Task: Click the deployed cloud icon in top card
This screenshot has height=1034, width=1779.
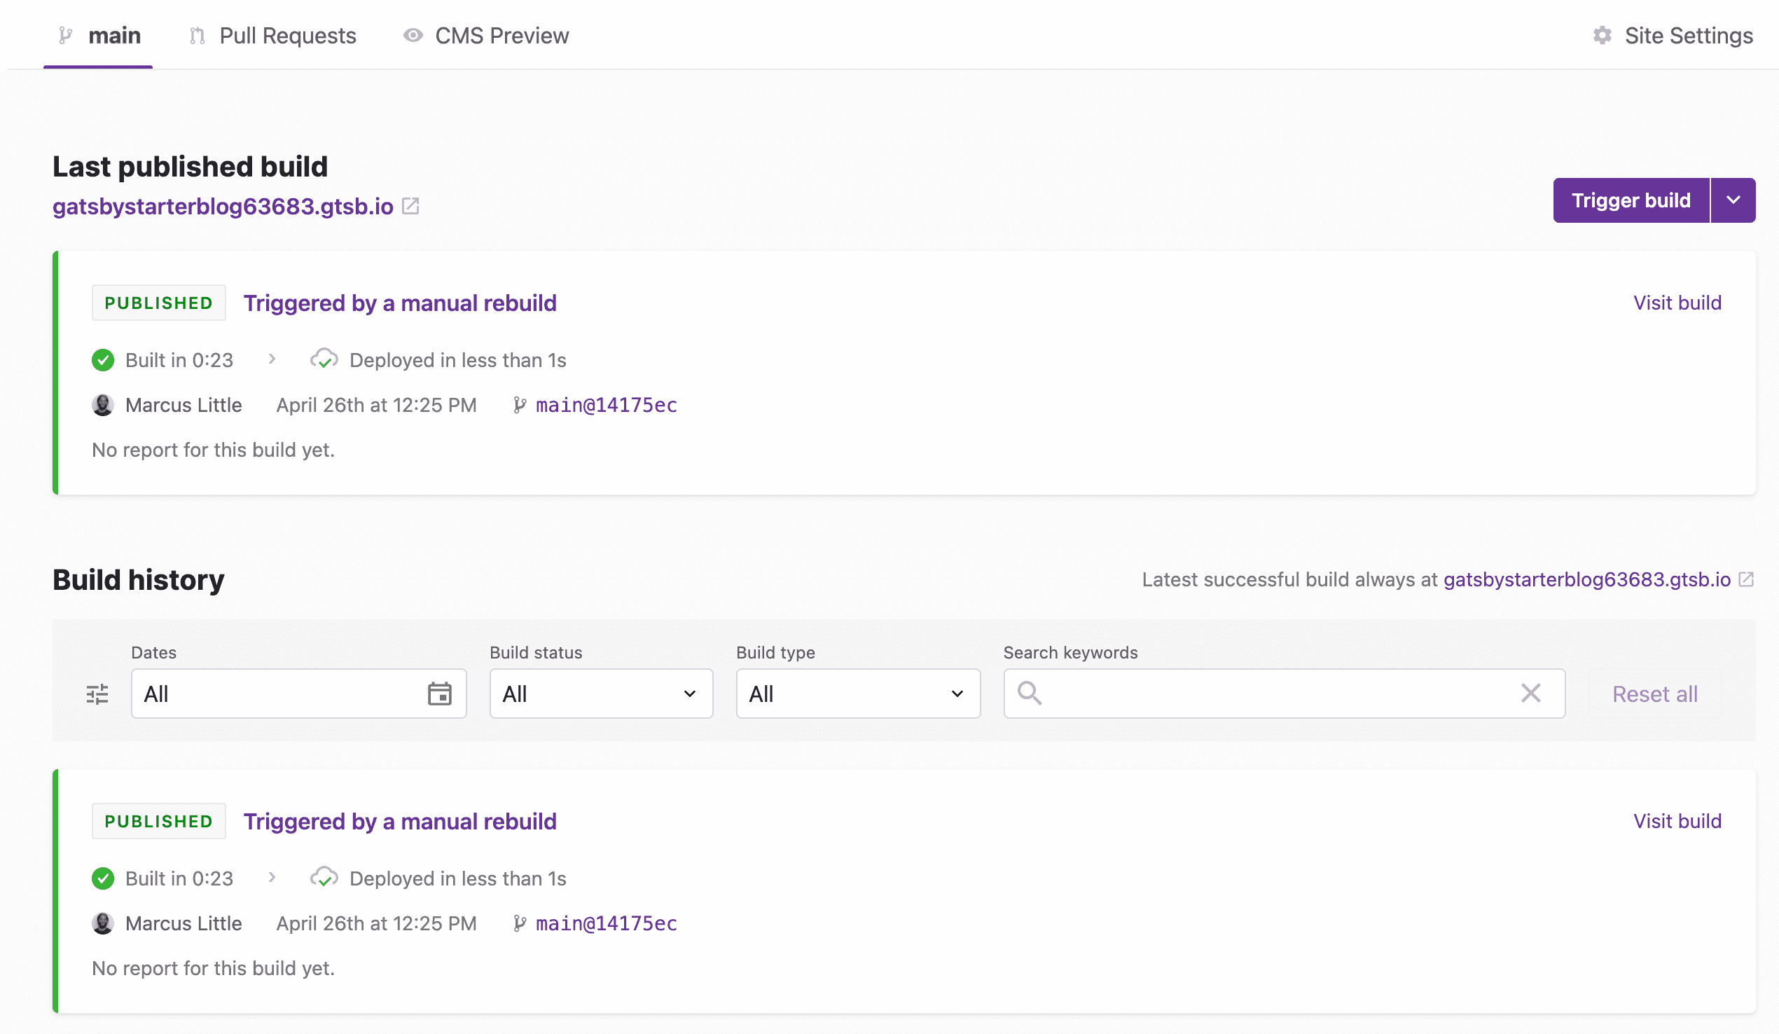Action: point(324,359)
